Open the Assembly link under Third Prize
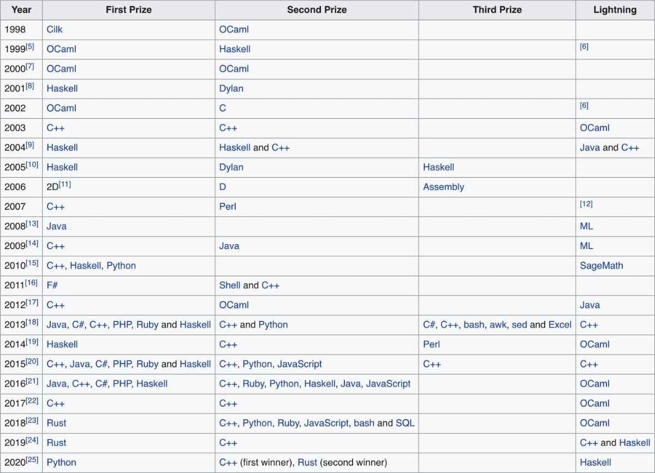This screenshot has width=655, height=473. [443, 187]
